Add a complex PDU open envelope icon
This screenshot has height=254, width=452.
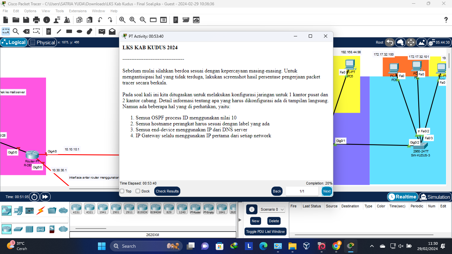coord(112,31)
